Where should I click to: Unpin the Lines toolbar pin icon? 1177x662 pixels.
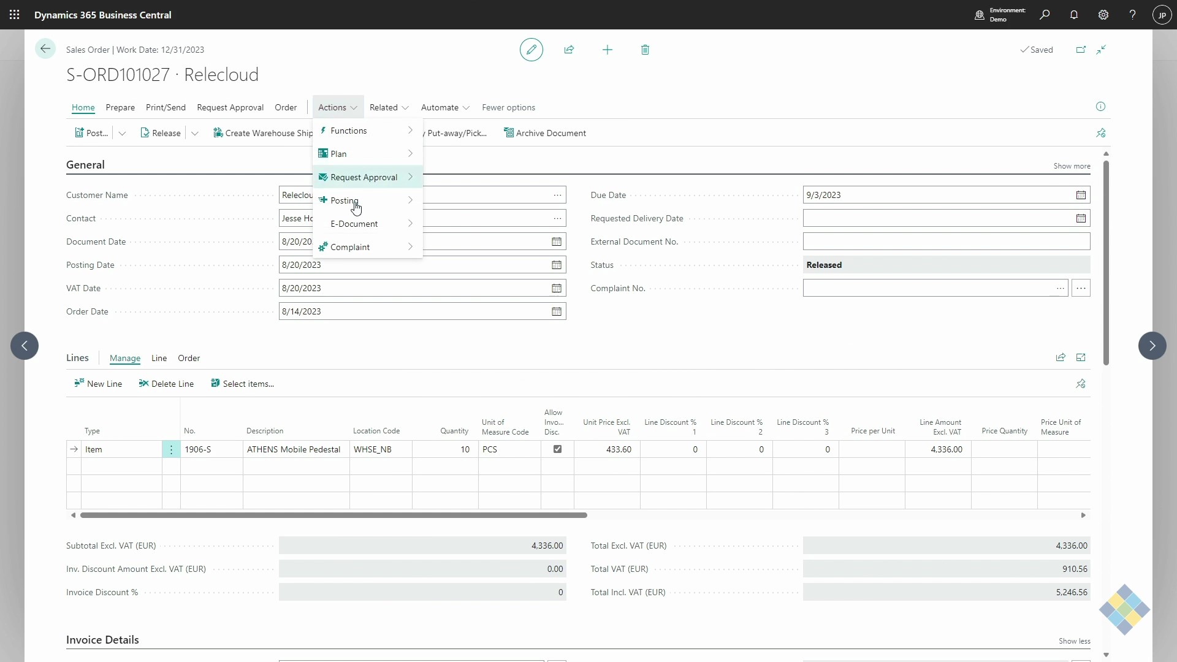pyautogui.click(x=1081, y=384)
